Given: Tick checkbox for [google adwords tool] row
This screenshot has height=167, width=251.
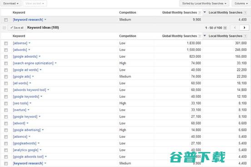Looking at the screenshot, I should [6, 157].
